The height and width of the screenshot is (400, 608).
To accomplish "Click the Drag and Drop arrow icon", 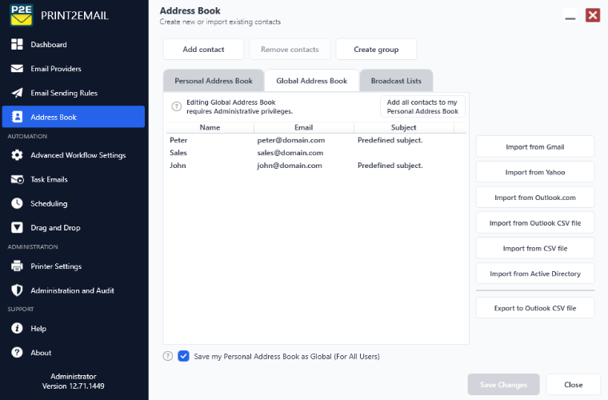I will [17, 227].
